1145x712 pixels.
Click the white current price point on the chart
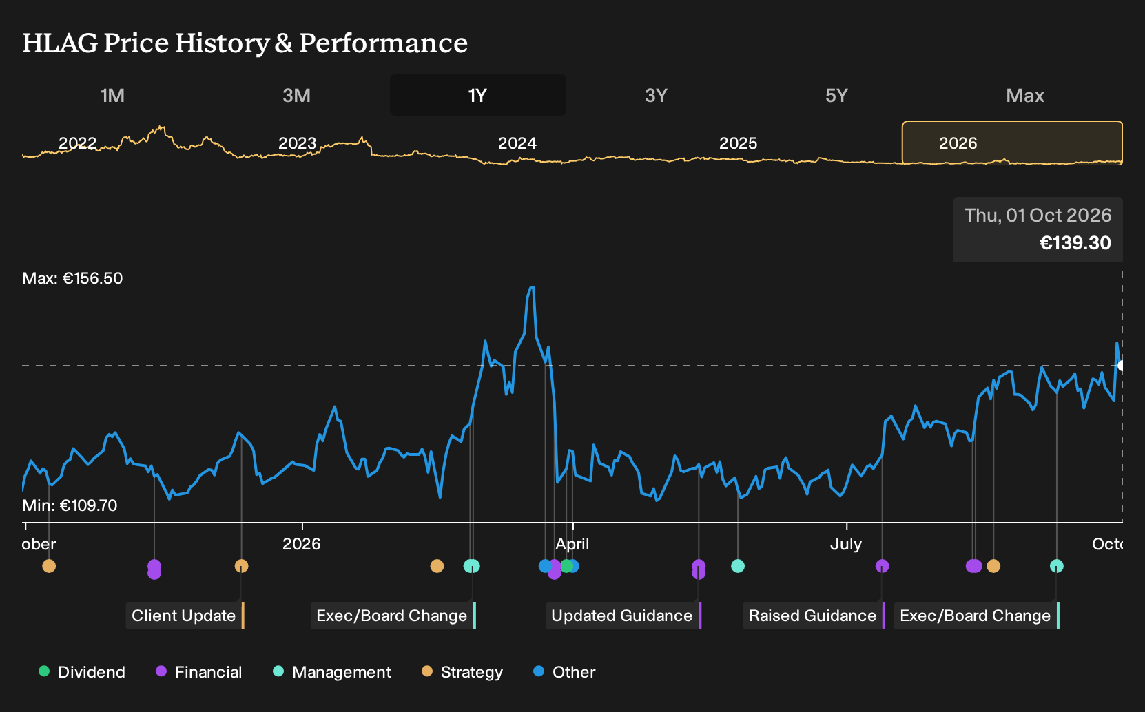click(1121, 366)
